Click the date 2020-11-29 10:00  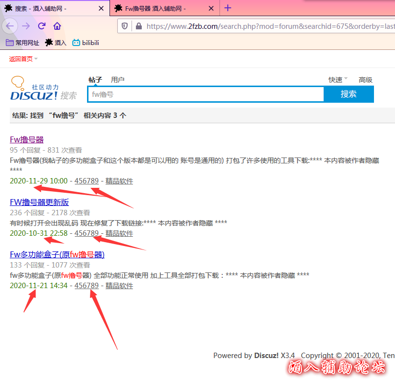[39, 181]
